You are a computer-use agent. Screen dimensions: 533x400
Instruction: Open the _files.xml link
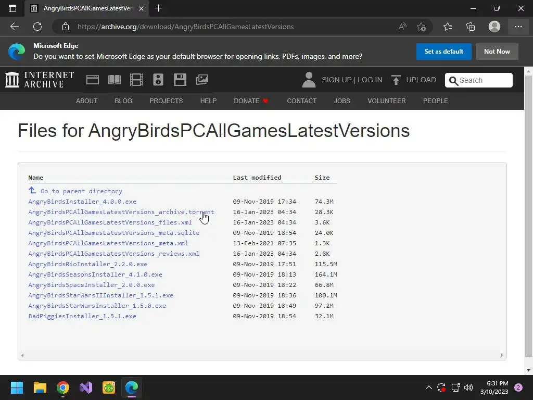coord(110,222)
